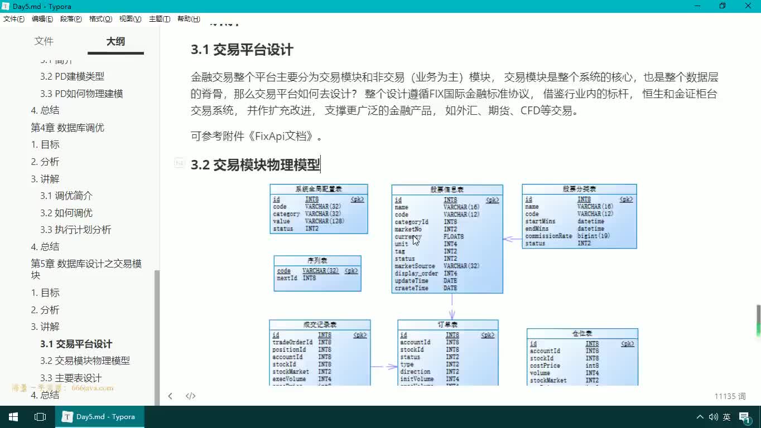Screen dimensions: 761x428
Task: Toggle source code mode icon
Action: 190,396
